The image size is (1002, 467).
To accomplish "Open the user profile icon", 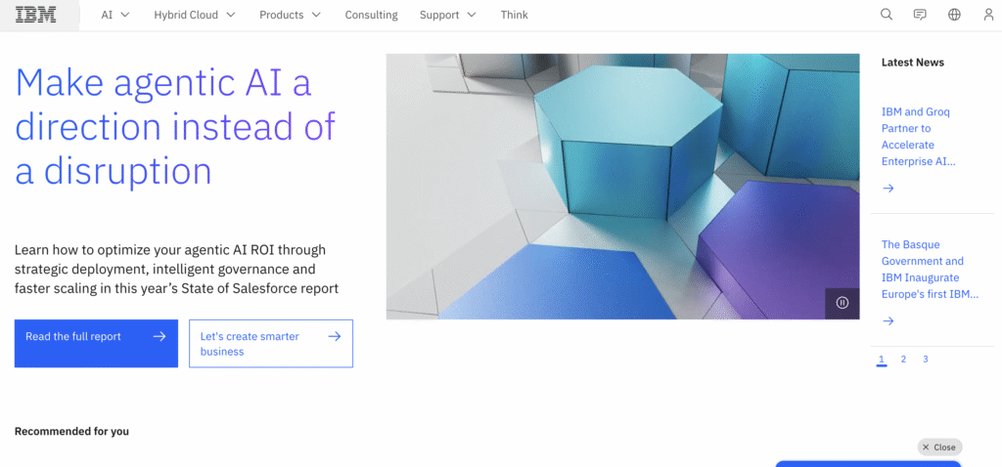I will coord(988,15).
